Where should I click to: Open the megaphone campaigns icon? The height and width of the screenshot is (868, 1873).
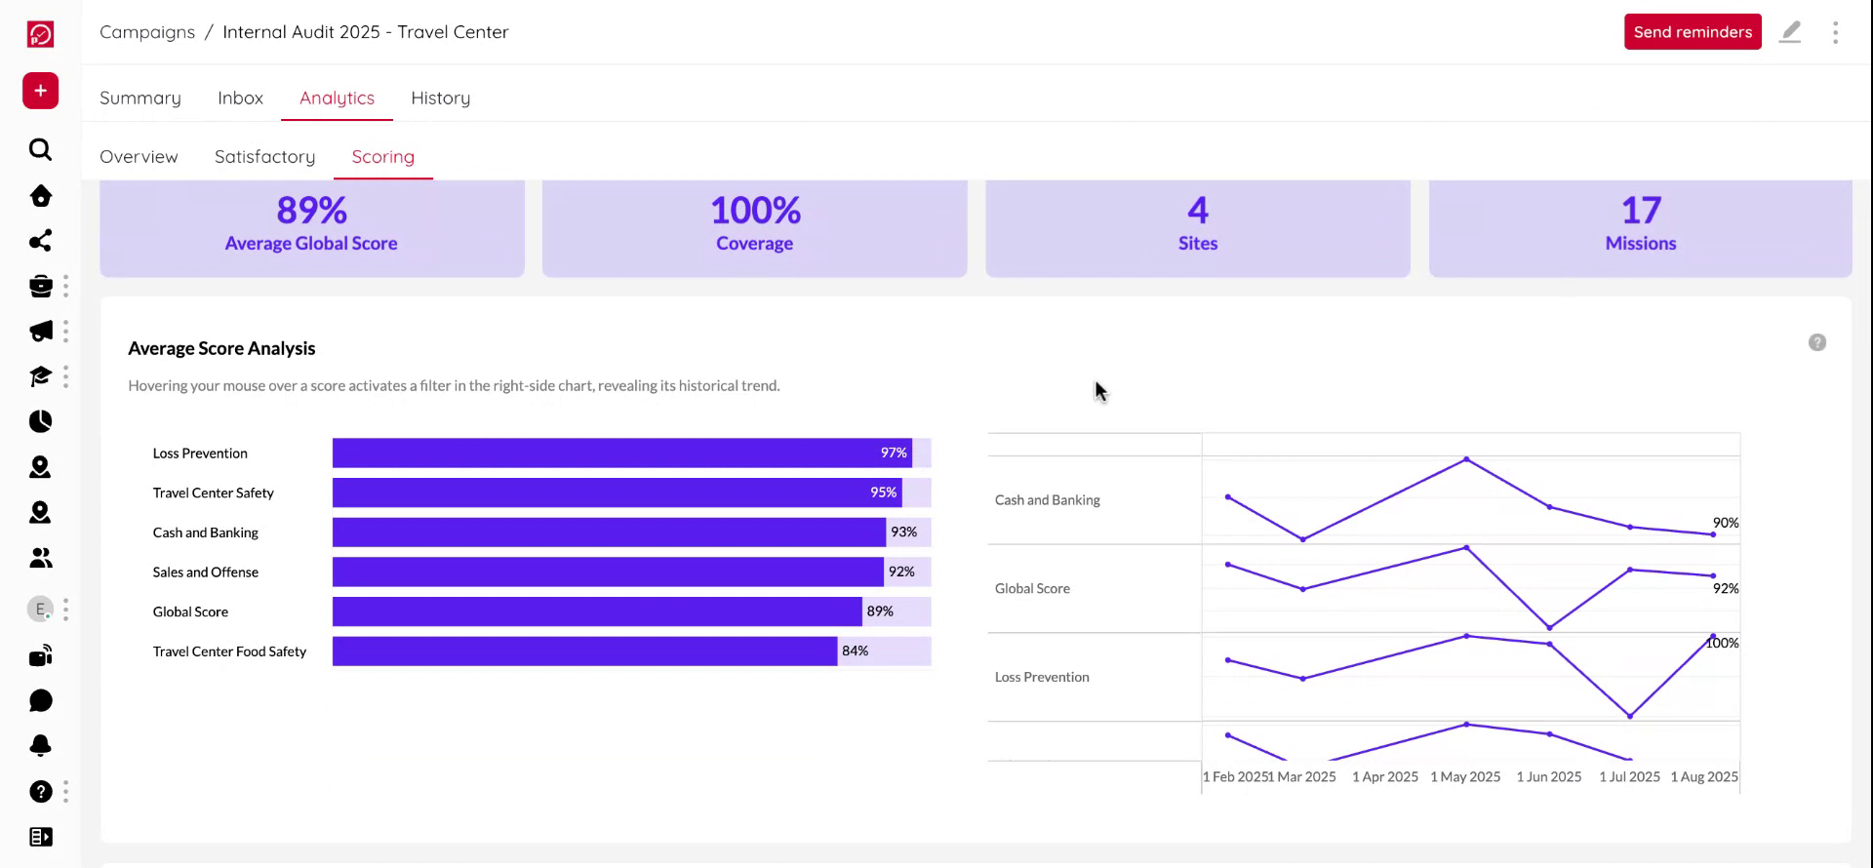coord(40,332)
